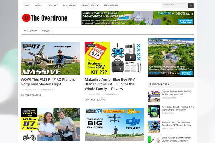Viewport: 215px width, 143px height.
Task: Open the Vititan U7 E-Bike thumbnail
Action: point(51,124)
